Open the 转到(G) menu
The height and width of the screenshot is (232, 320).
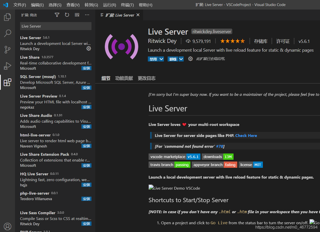click(91, 5)
